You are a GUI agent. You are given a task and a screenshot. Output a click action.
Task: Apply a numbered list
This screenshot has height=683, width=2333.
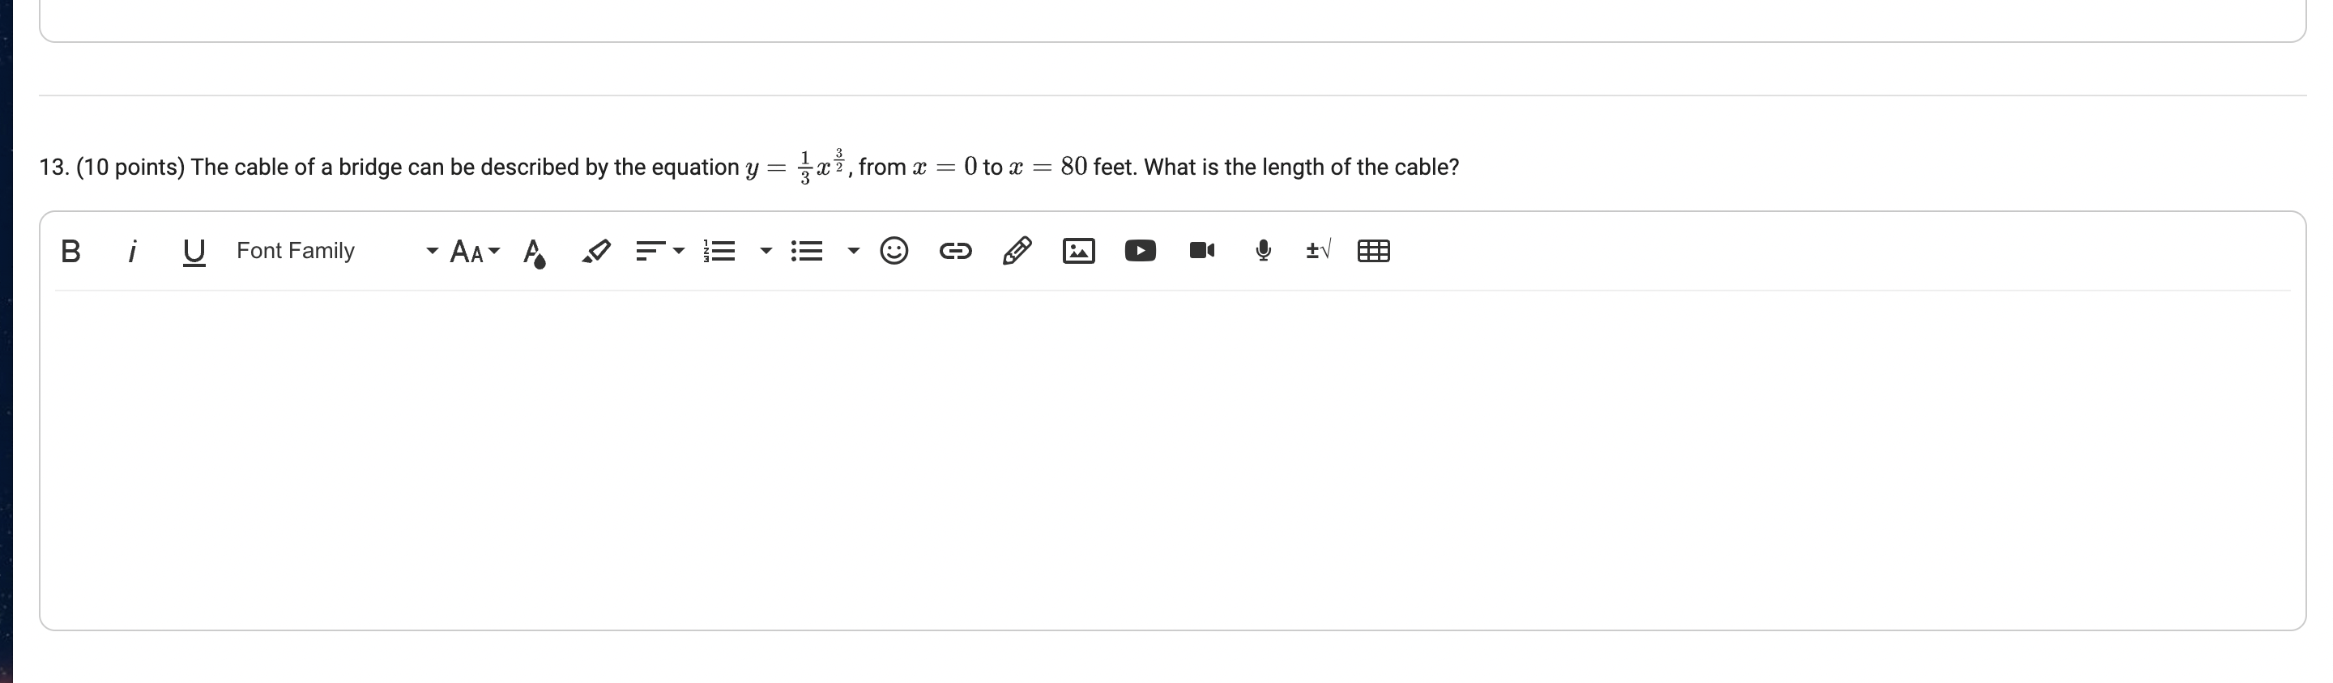click(720, 251)
